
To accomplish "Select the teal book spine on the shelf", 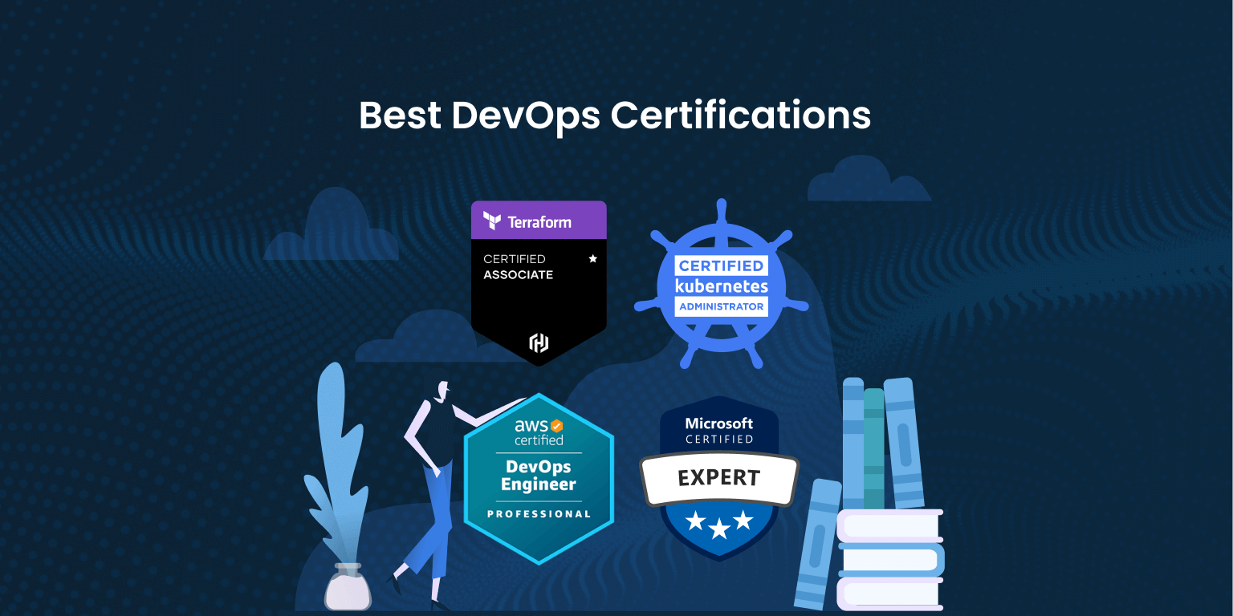I will tap(873, 441).
